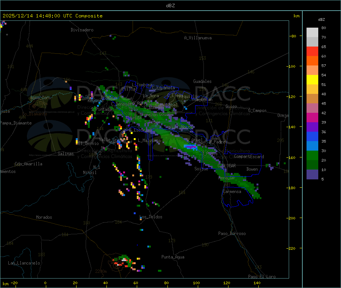Click the dBZ title at top
Screen dimensions: 341x288
coord(170,6)
